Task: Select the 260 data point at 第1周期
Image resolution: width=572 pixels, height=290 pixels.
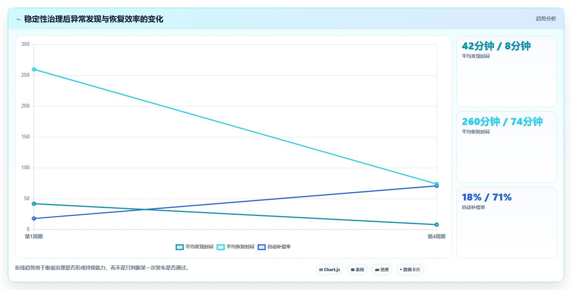Action: point(34,69)
